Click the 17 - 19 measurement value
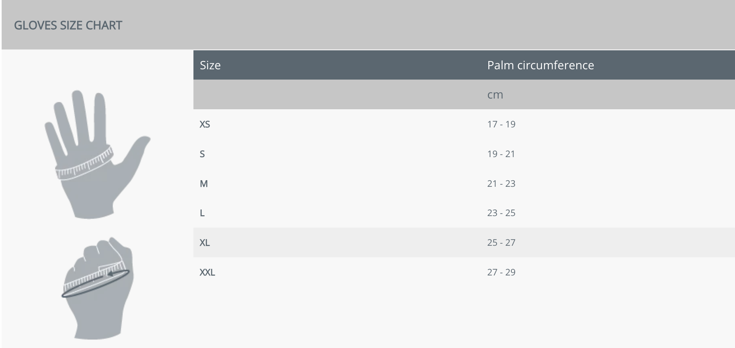Screen dimensions: 735x348 pyautogui.click(x=501, y=124)
